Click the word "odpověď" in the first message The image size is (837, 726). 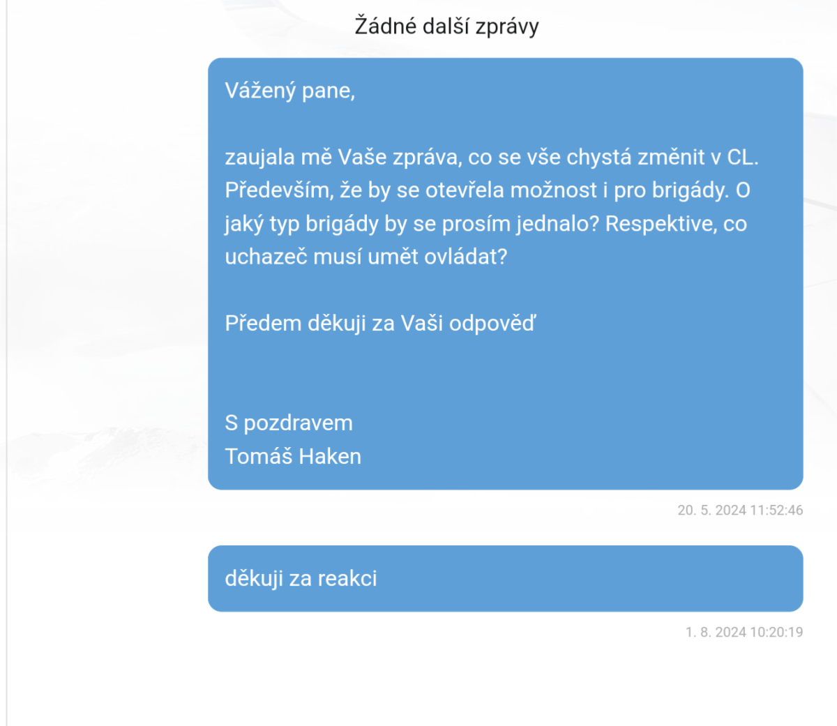tap(492, 324)
